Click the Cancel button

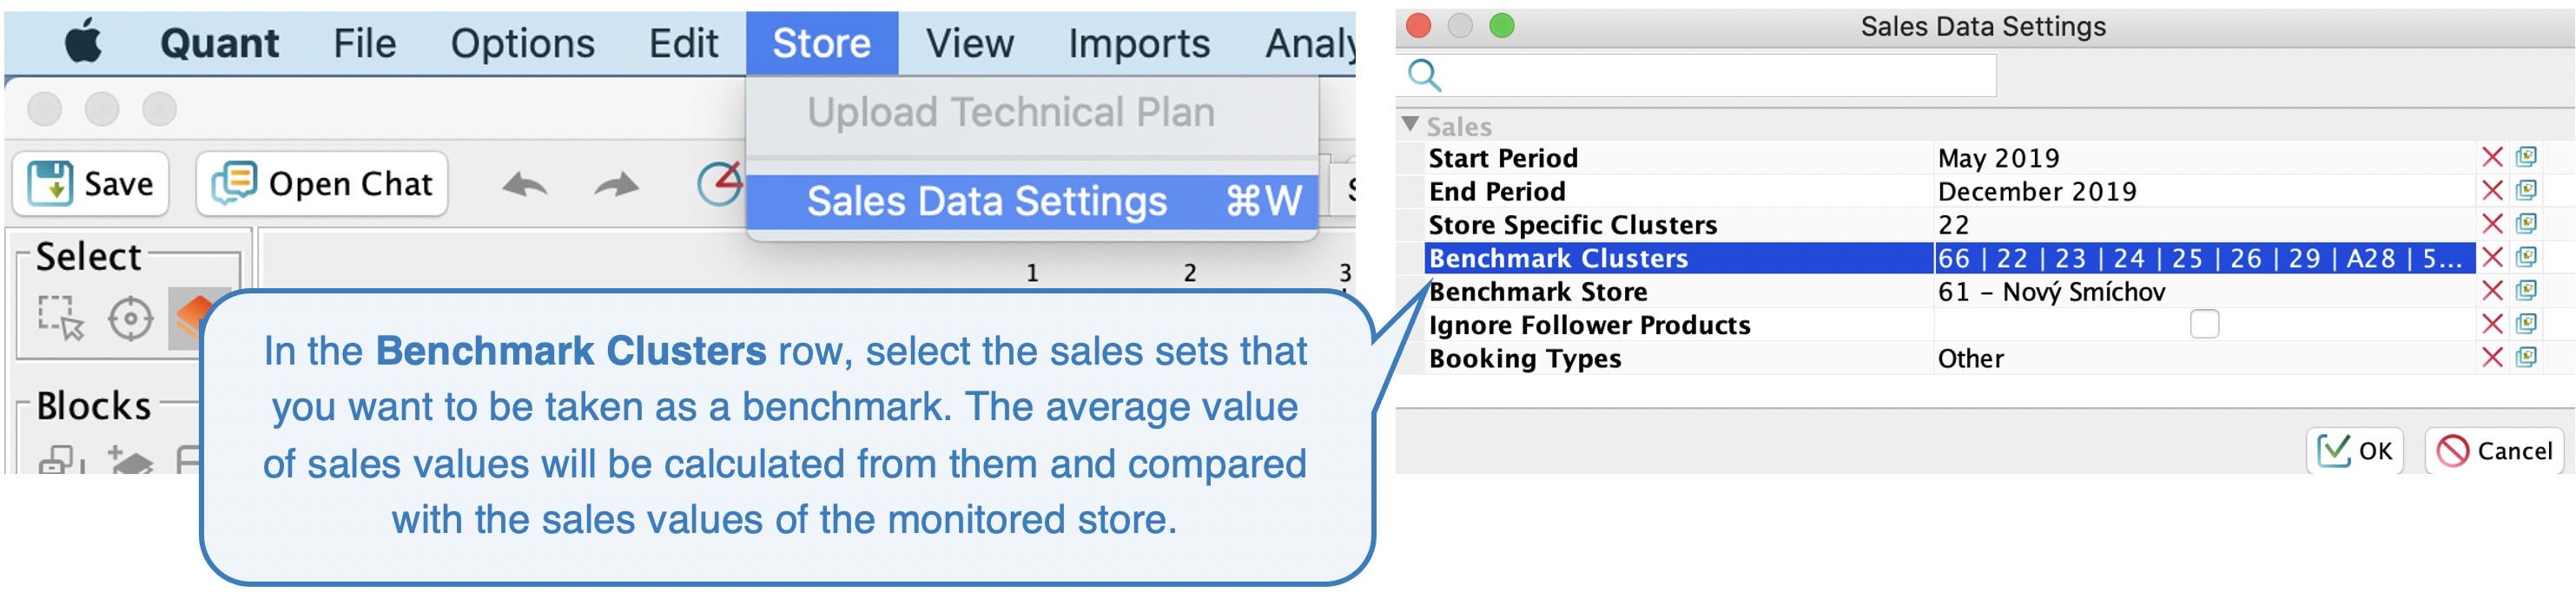click(2494, 451)
